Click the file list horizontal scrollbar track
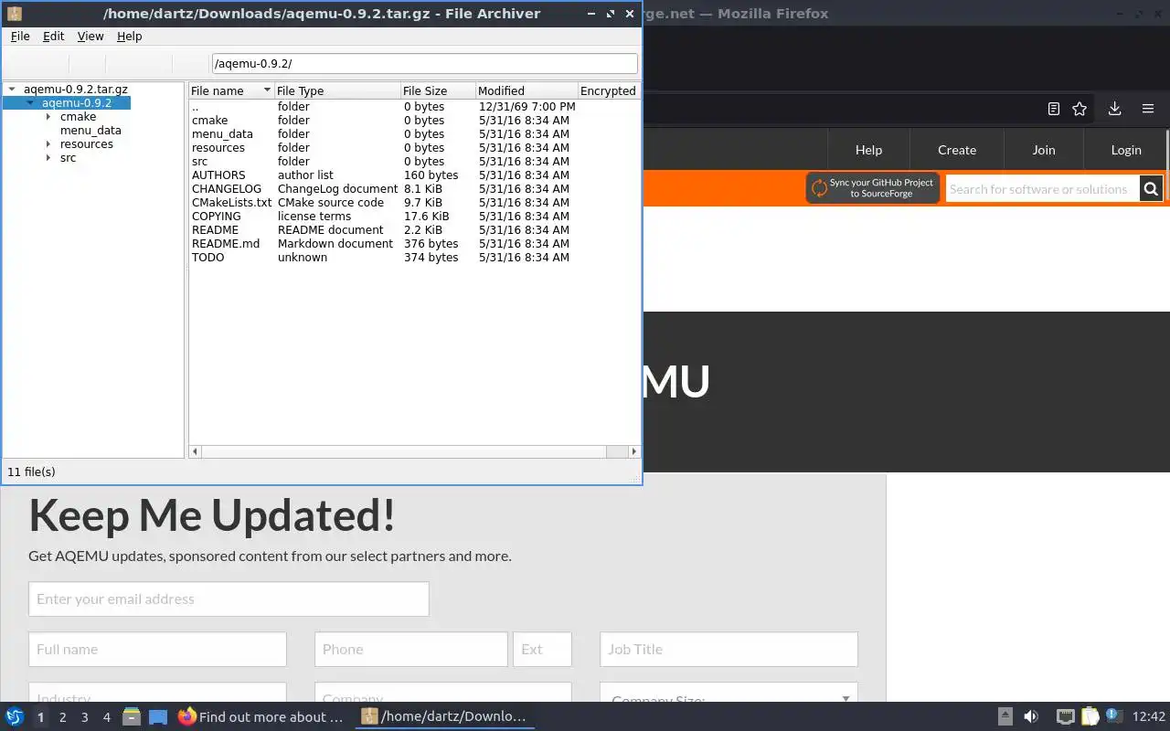The width and height of the screenshot is (1170, 731). pyautogui.click(x=416, y=451)
